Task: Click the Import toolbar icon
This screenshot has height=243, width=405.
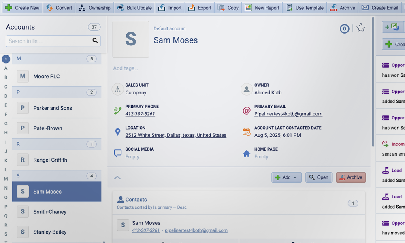Action: click(162, 8)
